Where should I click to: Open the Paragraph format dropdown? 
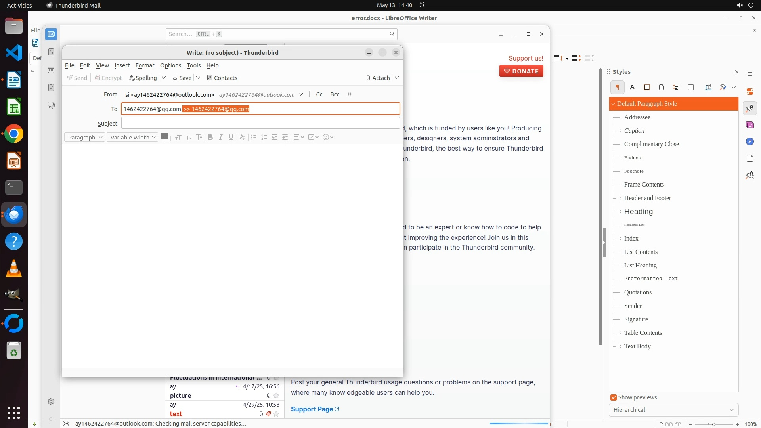point(84,137)
